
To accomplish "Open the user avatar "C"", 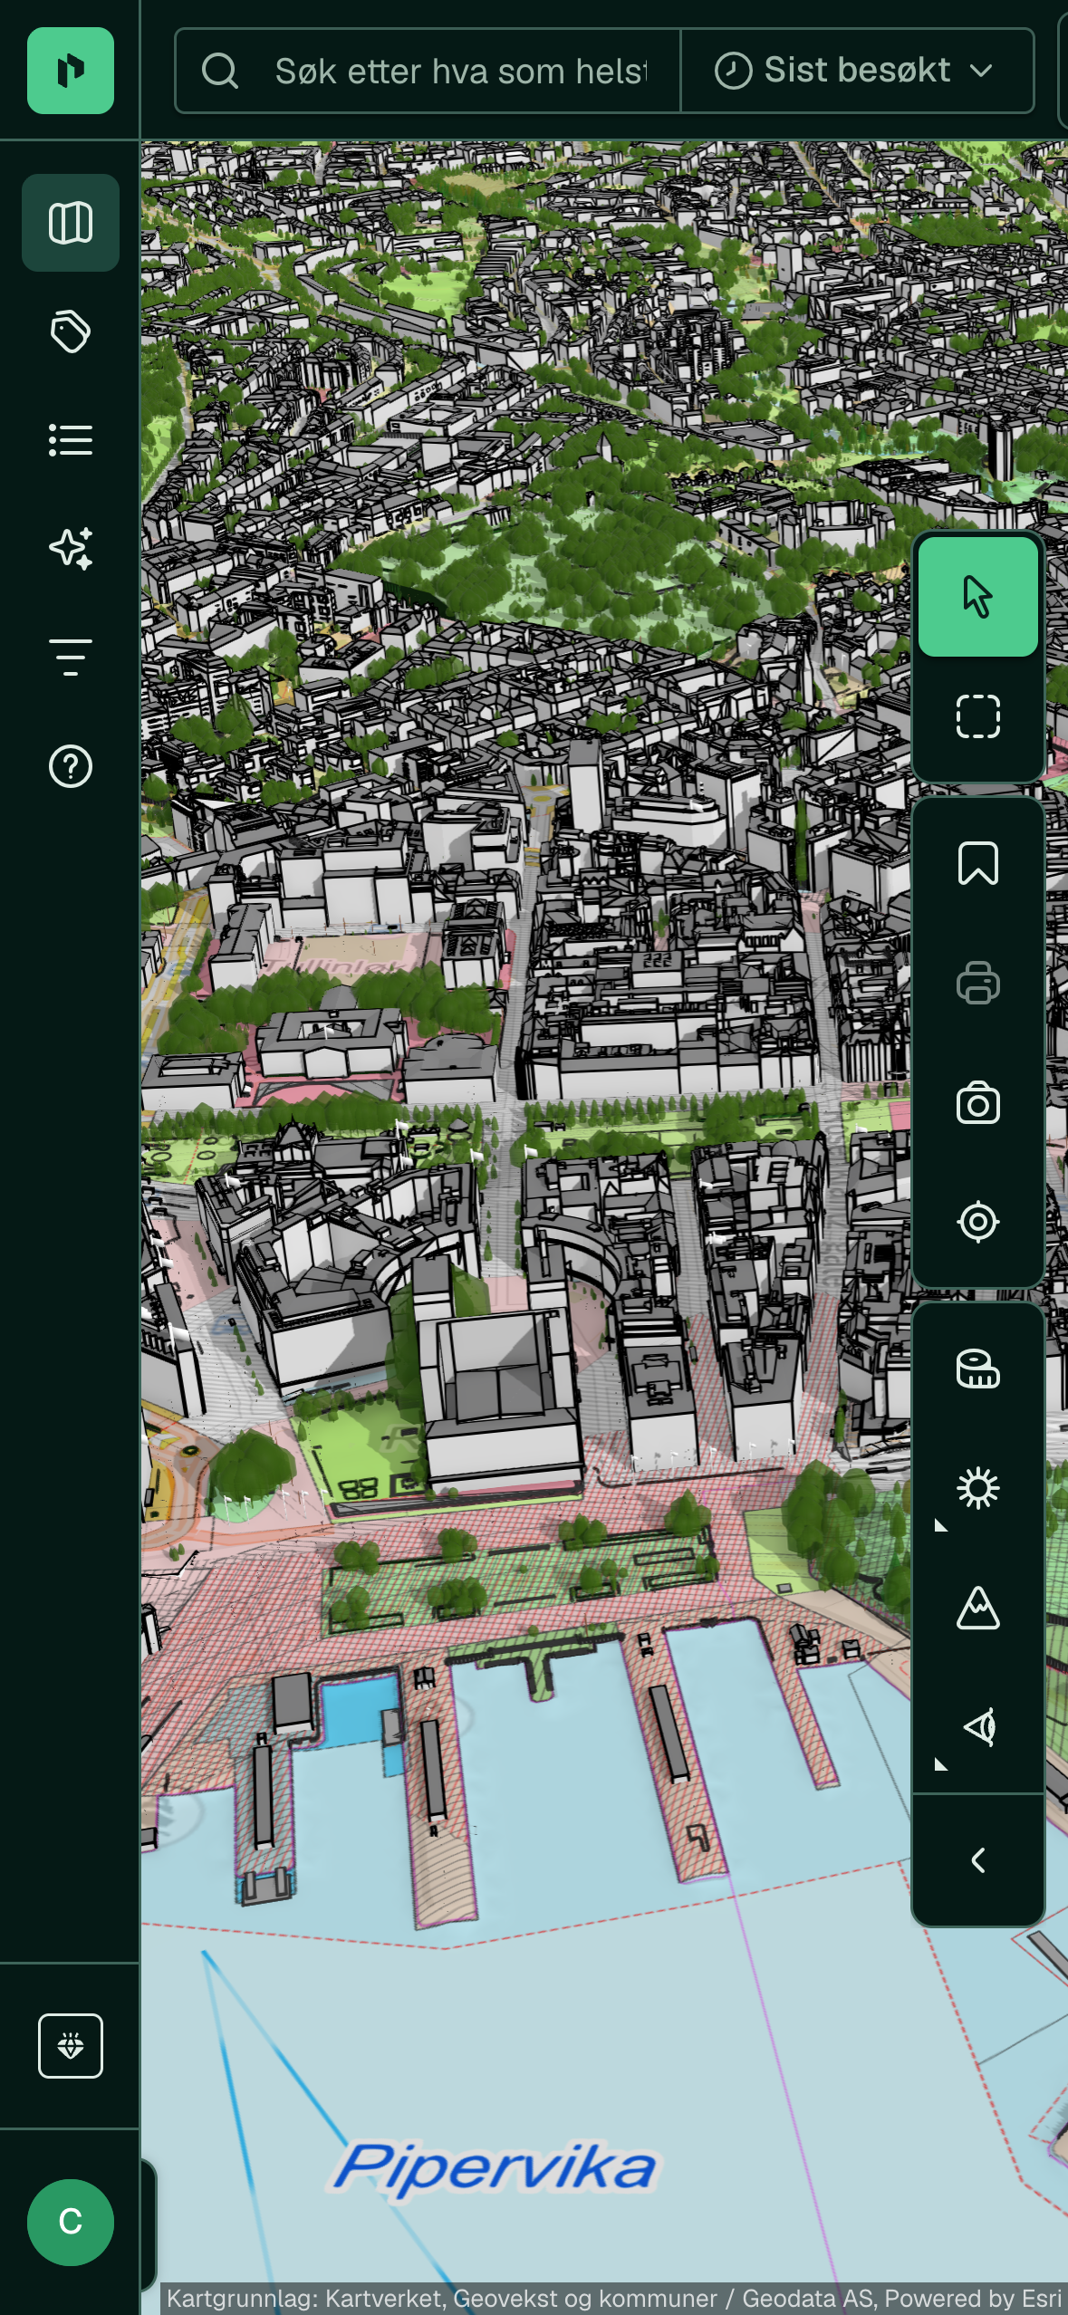I will click(71, 2222).
